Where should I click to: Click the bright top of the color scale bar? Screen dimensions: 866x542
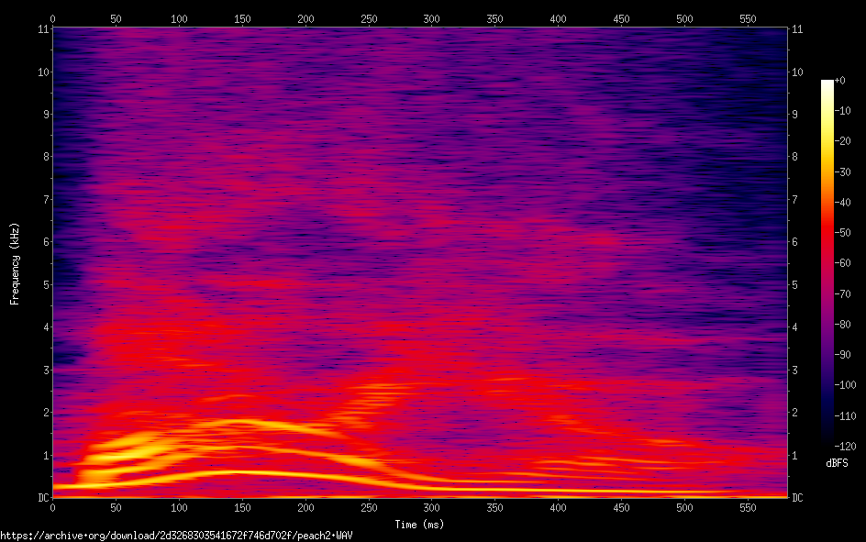tap(827, 85)
